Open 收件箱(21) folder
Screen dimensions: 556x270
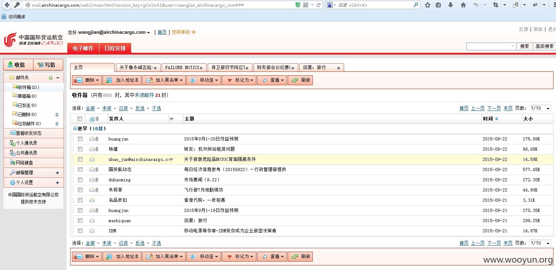pos(29,87)
